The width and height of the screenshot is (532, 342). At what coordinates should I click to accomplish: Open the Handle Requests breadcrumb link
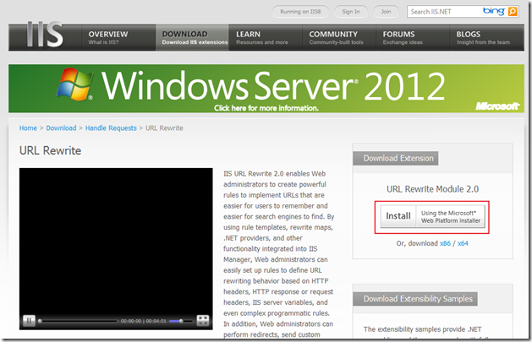point(111,128)
